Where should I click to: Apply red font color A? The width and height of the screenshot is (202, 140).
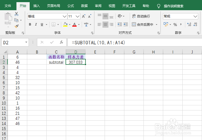click(x=74, y=24)
